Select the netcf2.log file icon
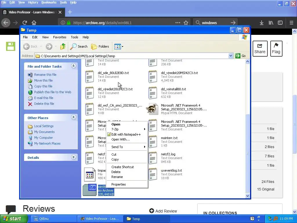The image size is (297, 223). click(x=153, y=158)
